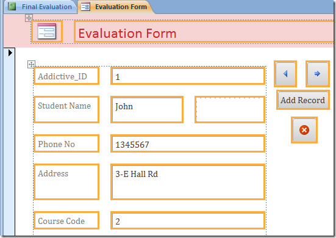
Task: Click the empty field beside John
Action: (x=230, y=110)
